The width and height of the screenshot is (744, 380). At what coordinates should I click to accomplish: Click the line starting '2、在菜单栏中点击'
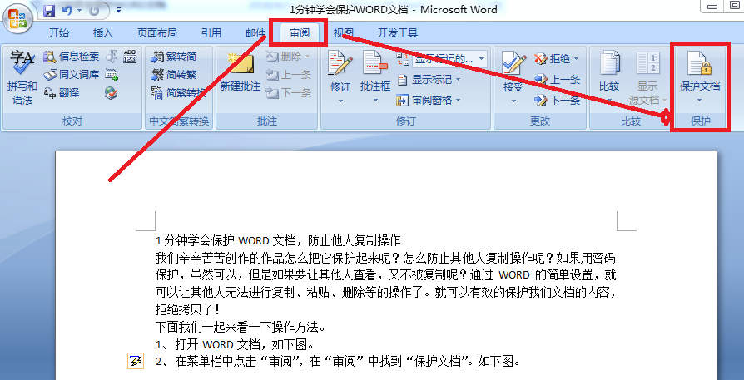point(338,361)
